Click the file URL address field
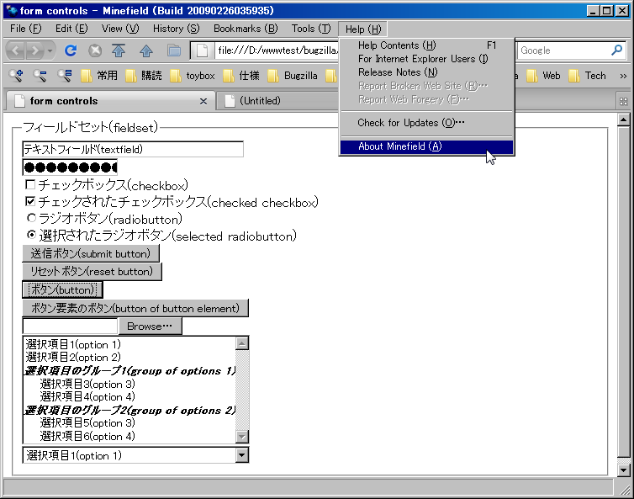Screen dimensions: 634x499 click(277, 50)
